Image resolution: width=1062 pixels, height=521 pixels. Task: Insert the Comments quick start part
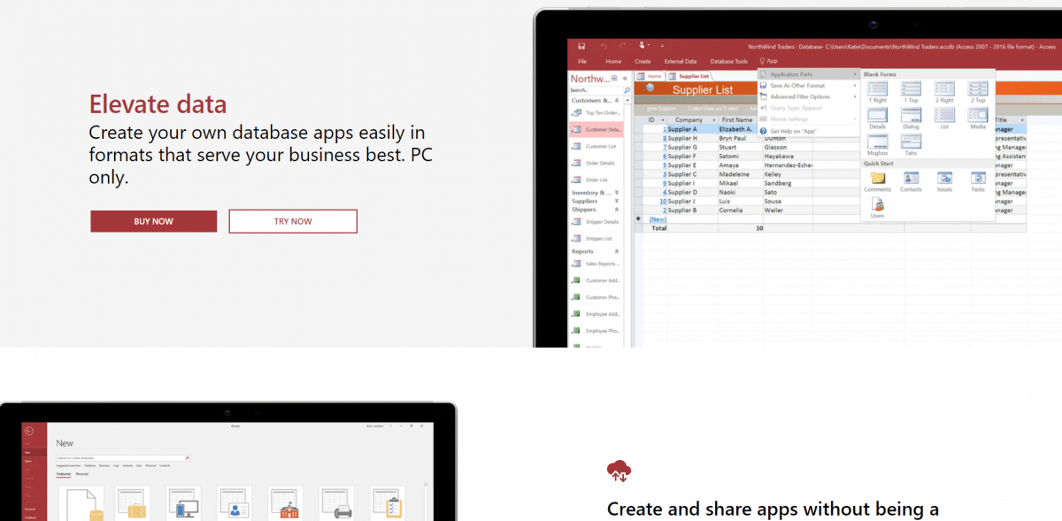(877, 180)
